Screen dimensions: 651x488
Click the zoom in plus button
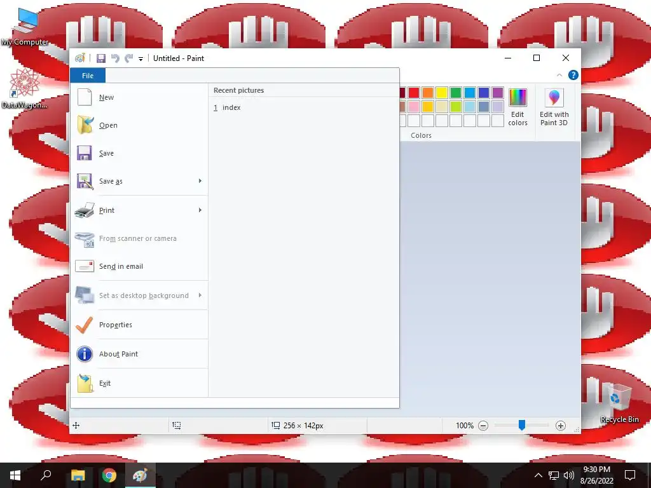[561, 426]
